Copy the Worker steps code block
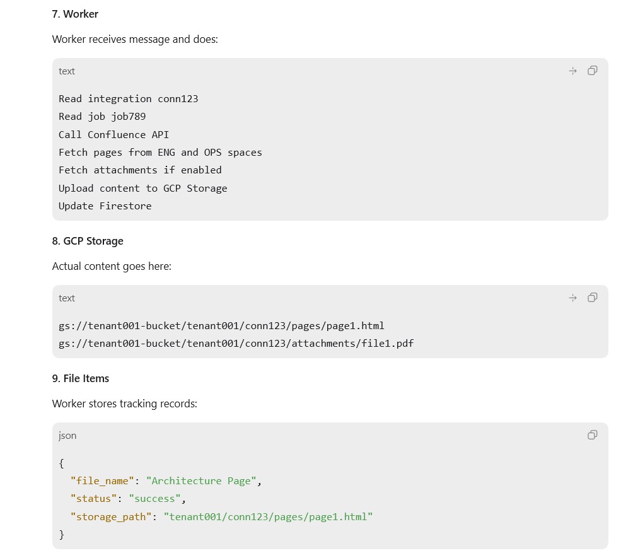 click(592, 71)
